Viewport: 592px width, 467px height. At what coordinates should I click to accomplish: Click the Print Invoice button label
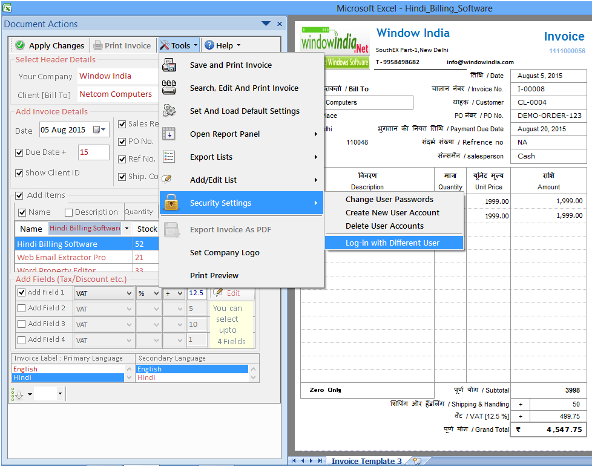coord(128,45)
